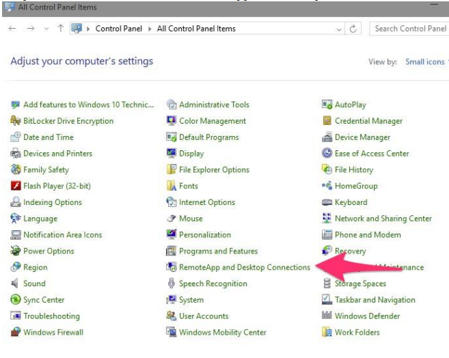Open the Flash Player (32-bit) icon
The height and width of the screenshot is (358, 449).
[16, 186]
